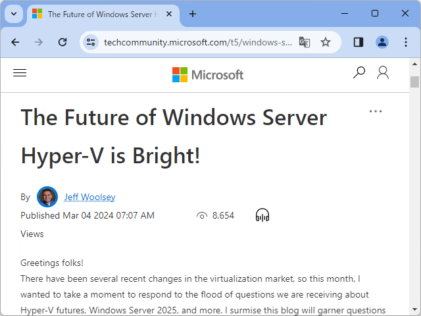Open the account sign-in icon

383,73
